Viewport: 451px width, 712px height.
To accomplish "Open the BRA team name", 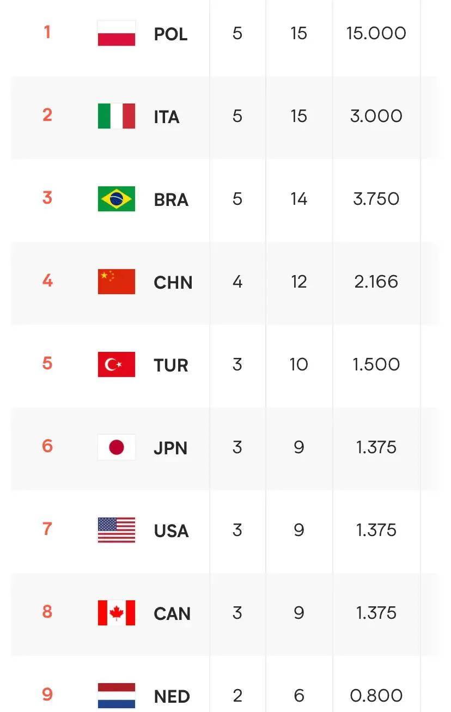I will [171, 200].
